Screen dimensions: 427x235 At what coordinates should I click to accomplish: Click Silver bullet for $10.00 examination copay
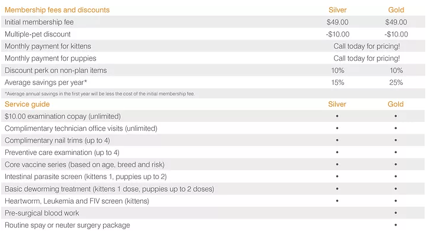click(337, 116)
